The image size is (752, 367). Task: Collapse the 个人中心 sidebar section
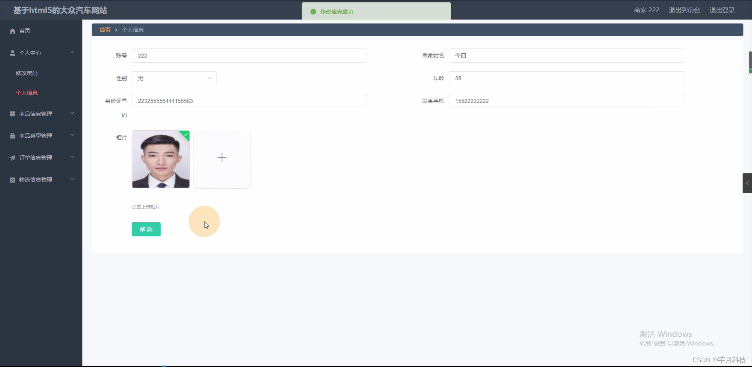(x=72, y=52)
